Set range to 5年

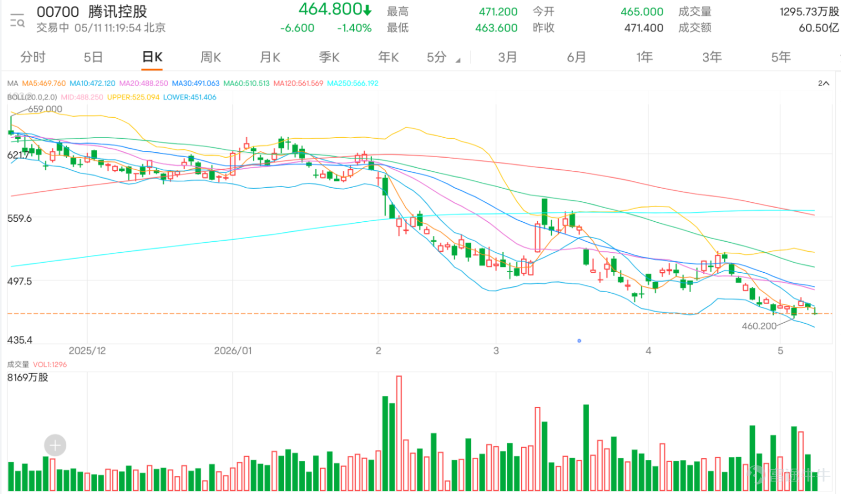[x=781, y=57]
